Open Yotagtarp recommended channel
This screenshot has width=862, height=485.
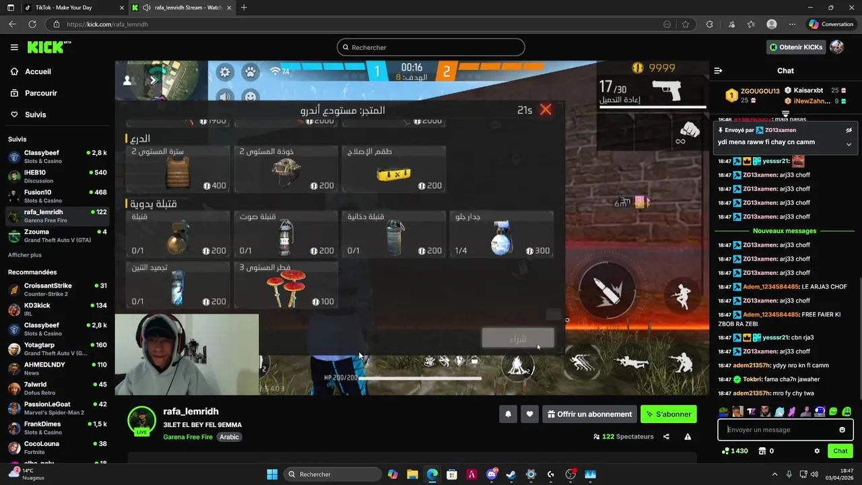pyautogui.click(x=57, y=349)
